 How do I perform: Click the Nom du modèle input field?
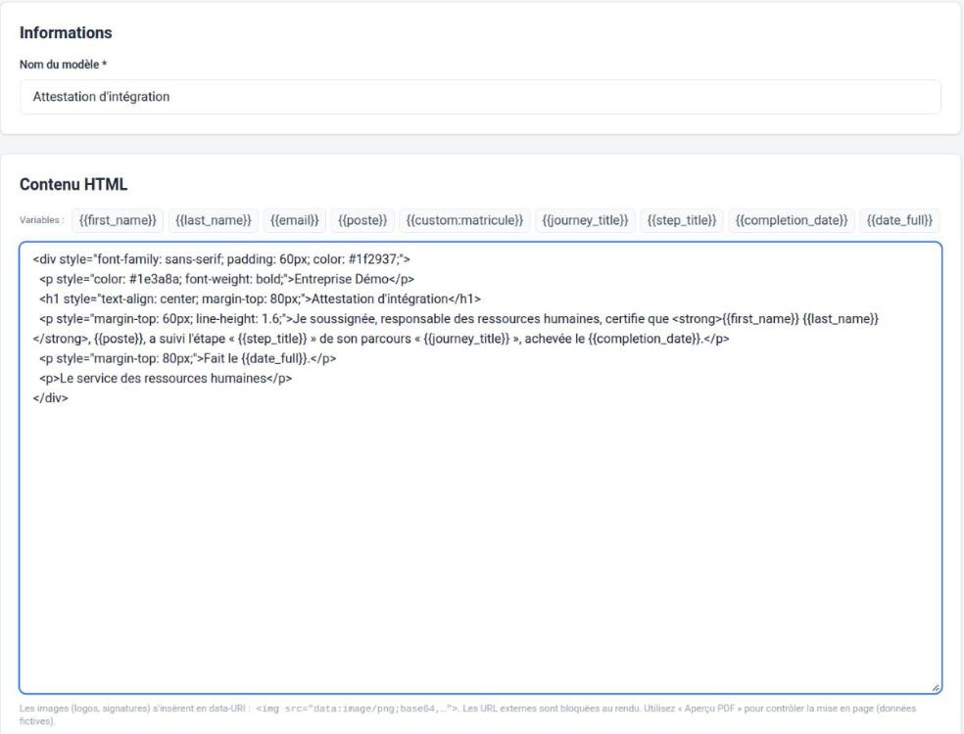480,97
